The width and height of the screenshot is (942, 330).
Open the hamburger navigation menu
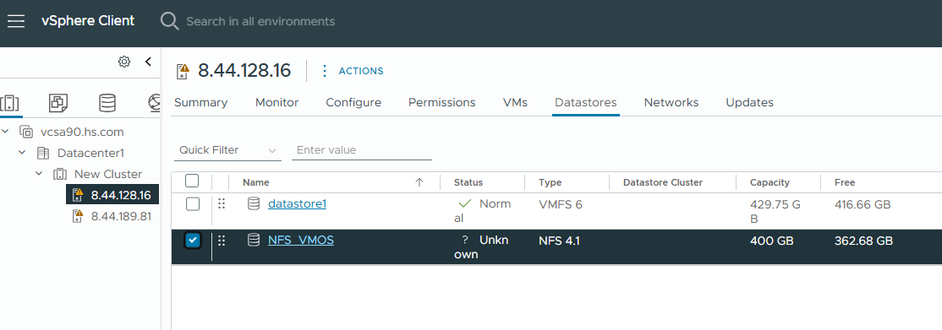(16, 22)
